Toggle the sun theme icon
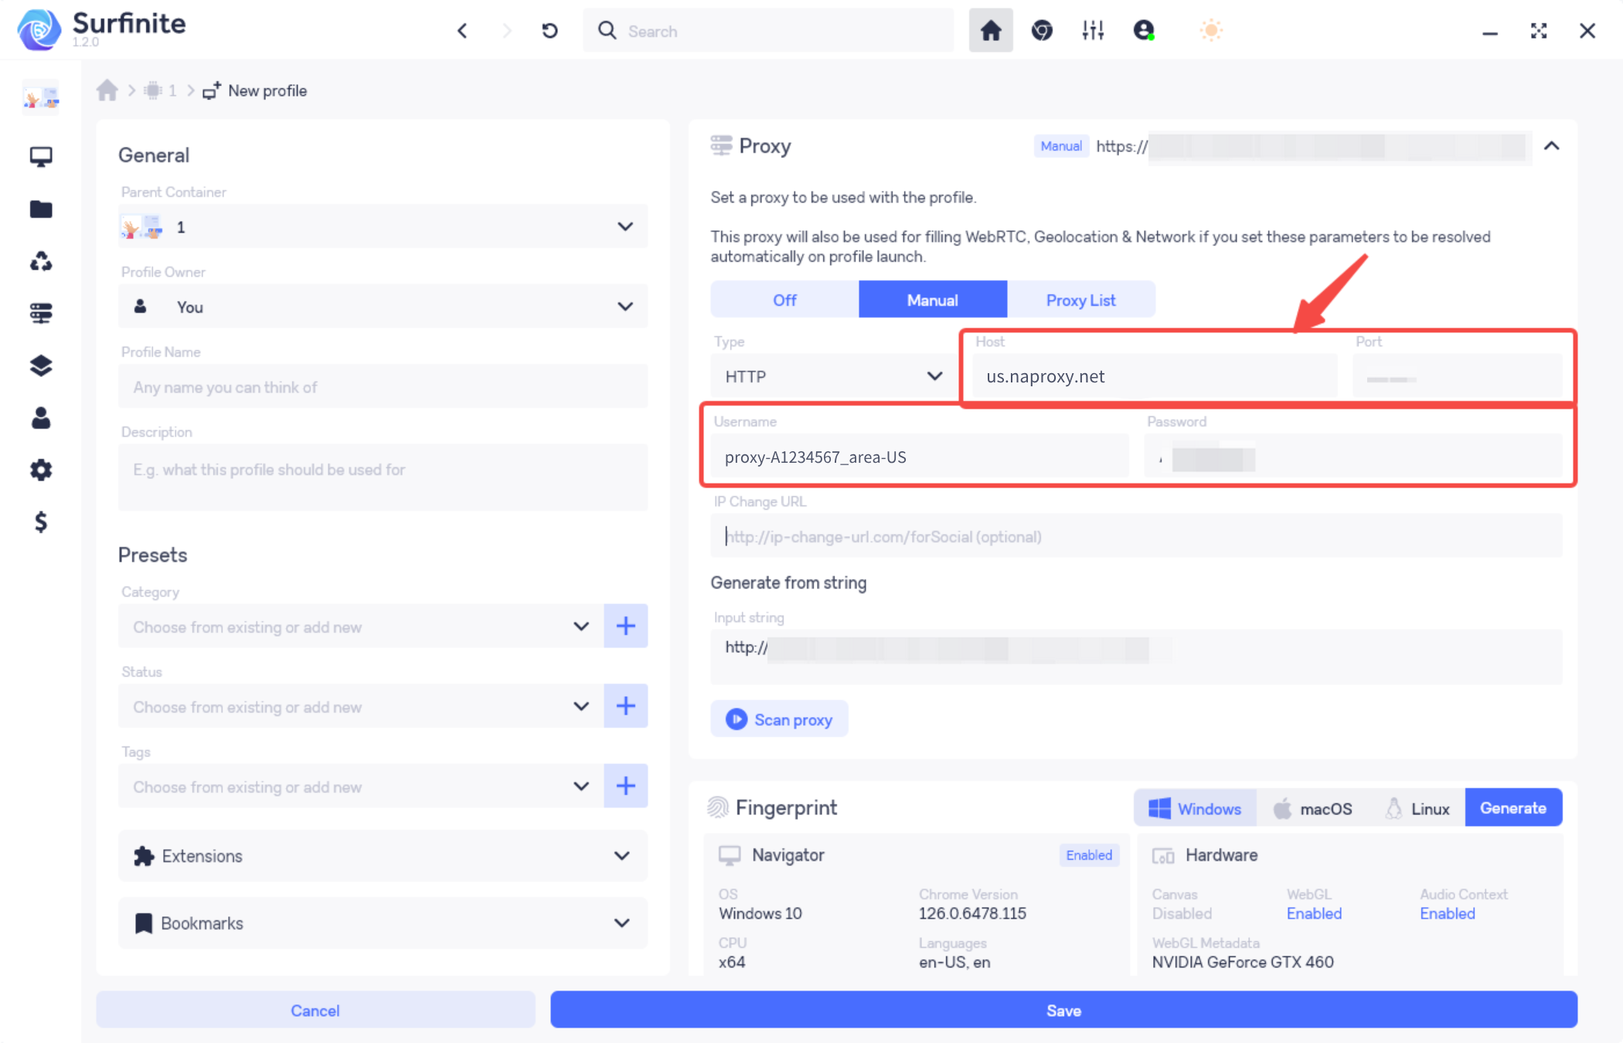This screenshot has height=1043, width=1623. pos(1211,31)
